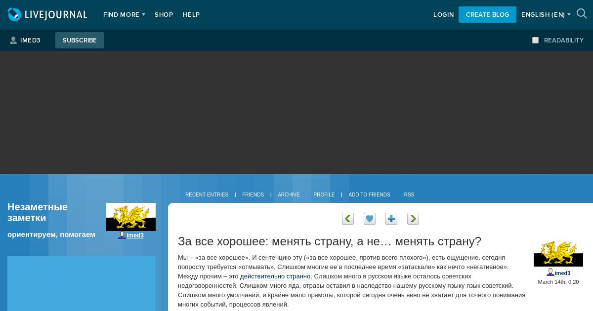Click the sidebar dragon flag userpic
The width and height of the screenshot is (593, 311).
click(131, 217)
